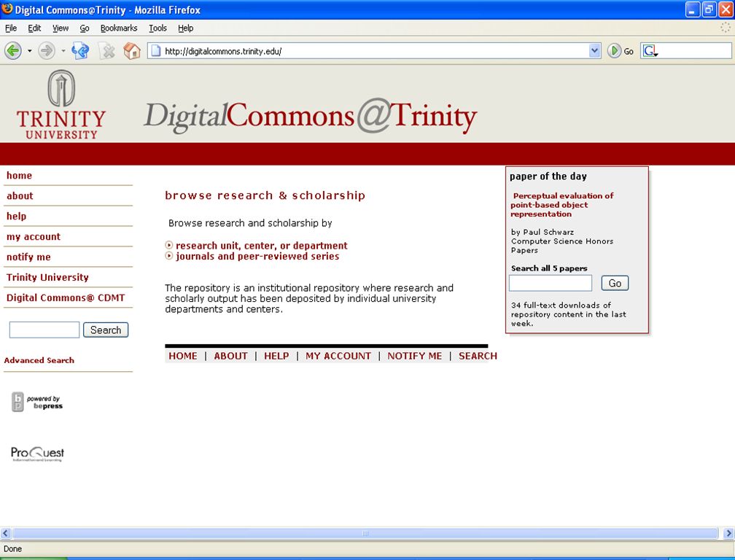Click the Google search engine icon

coord(650,50)
